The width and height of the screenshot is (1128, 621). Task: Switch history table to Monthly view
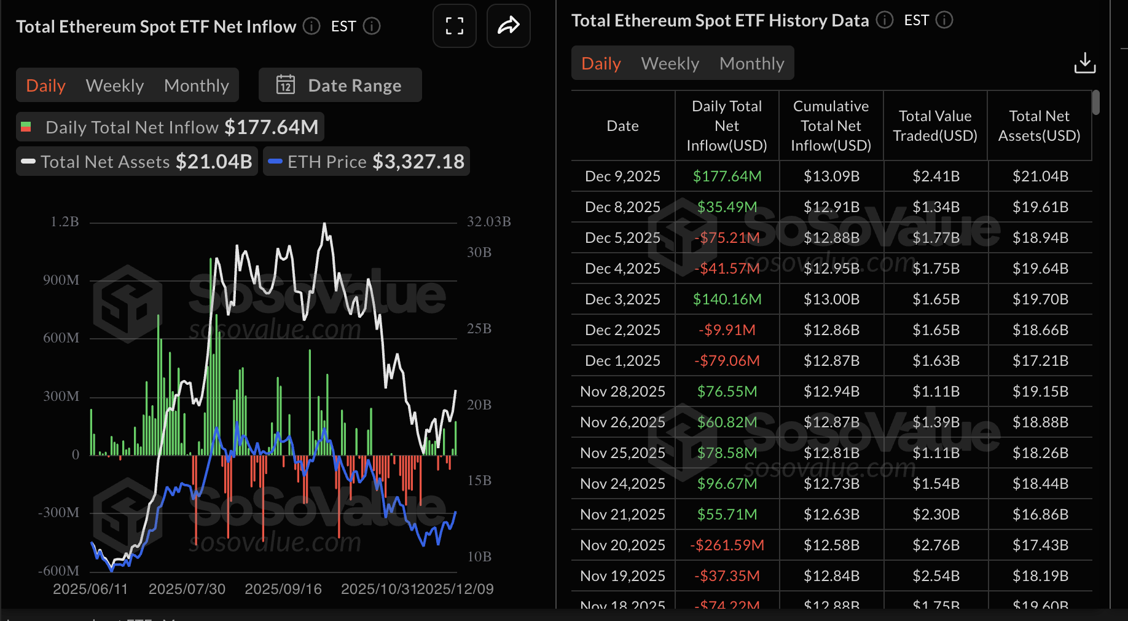tap(751, 63)
